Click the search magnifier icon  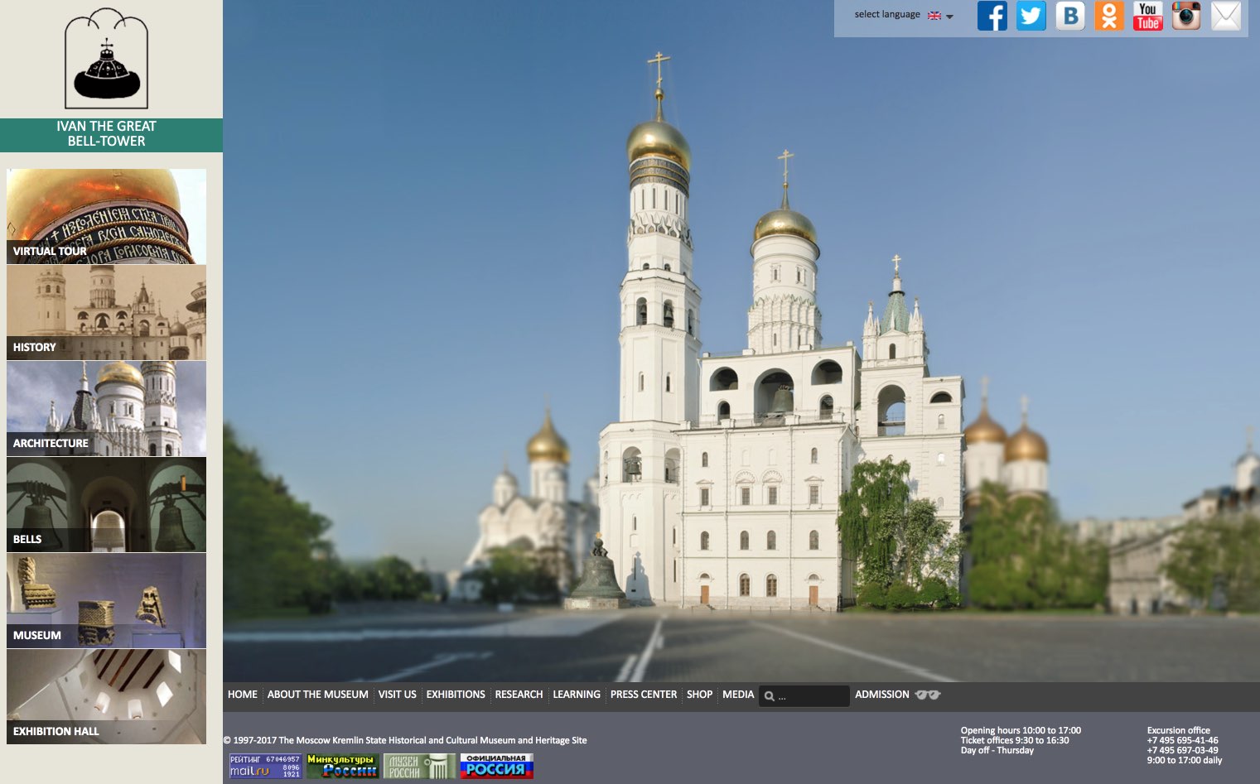click(x=770, y=696)
